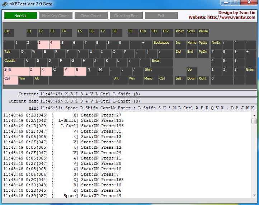Image resolution: width=259 pixels, height=205 pixels.
Task: Click the highlighted X key tile
Action: [x=46, y=71]
